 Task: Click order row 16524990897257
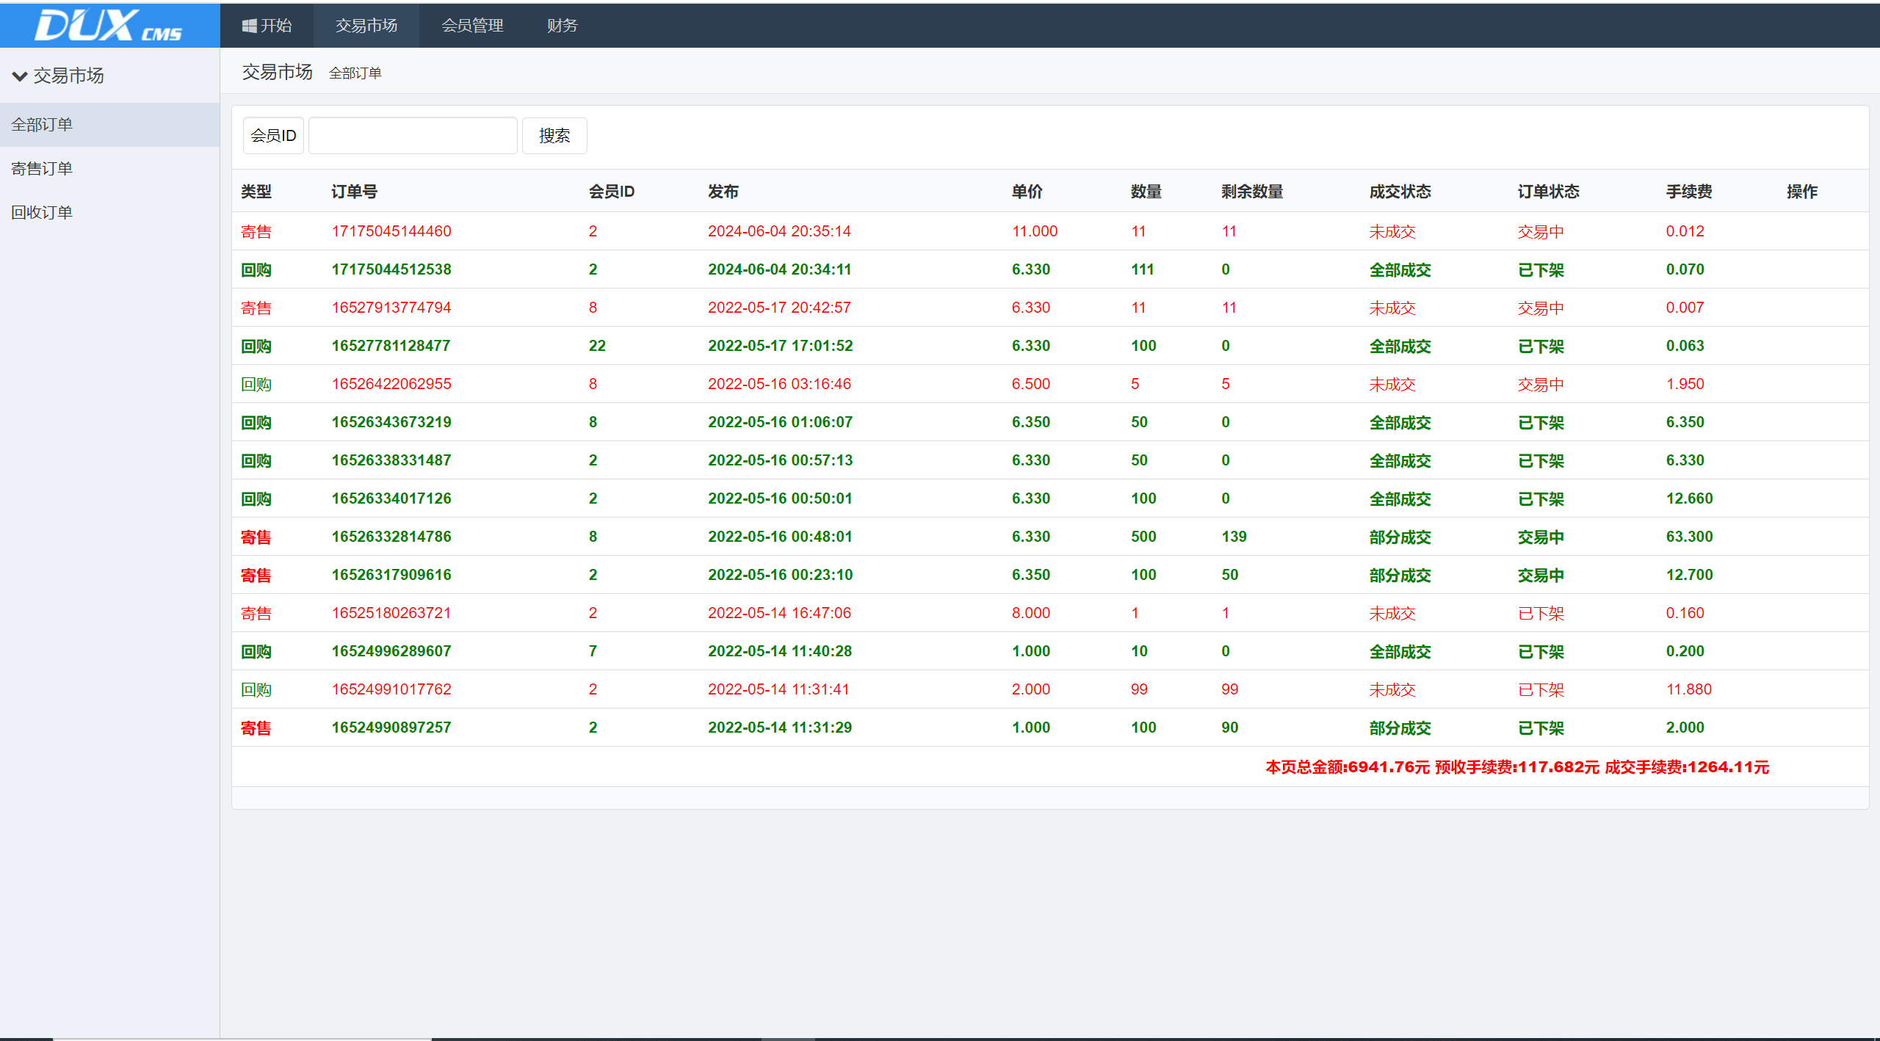coord(391,728)
